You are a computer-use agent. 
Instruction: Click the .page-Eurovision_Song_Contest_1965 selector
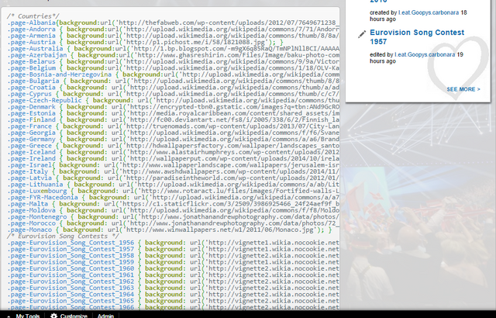(x=71, y=301)
